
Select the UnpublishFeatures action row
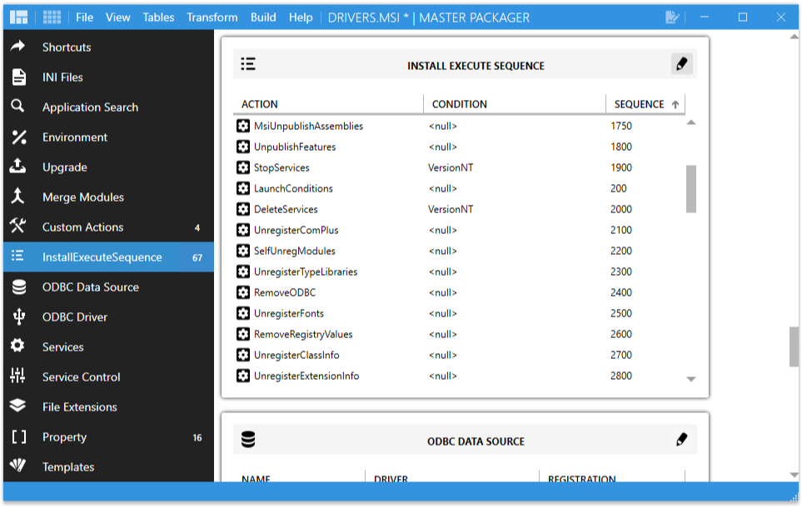point(460,147)
